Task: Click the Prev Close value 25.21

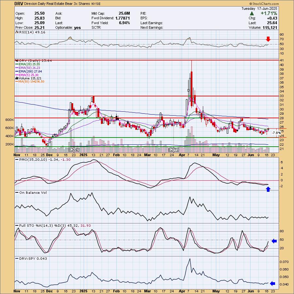Action: (40, 27)
